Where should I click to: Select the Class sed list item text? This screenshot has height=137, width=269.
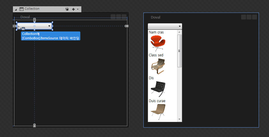tap(156, 55)
